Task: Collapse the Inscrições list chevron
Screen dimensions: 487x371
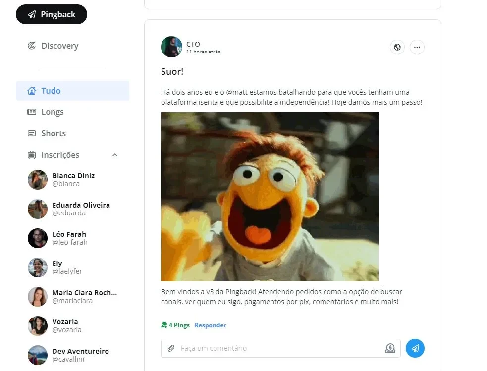Action: (115, 155)
